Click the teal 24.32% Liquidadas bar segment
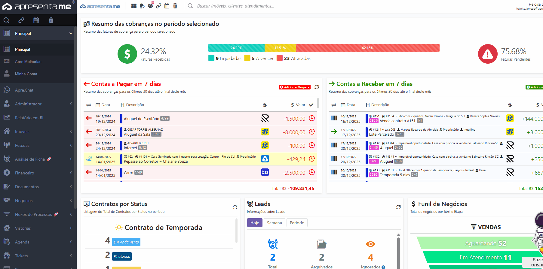The image size is (543, 269). pos(236,48)
